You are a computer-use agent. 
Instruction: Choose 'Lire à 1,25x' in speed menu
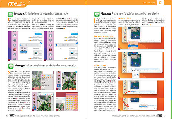click(23, 49)
